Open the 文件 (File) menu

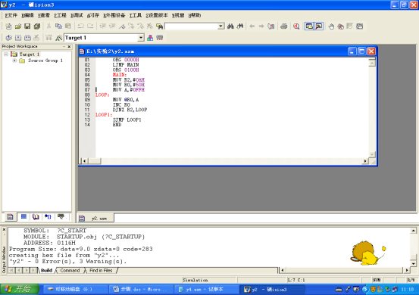(11, 15)
